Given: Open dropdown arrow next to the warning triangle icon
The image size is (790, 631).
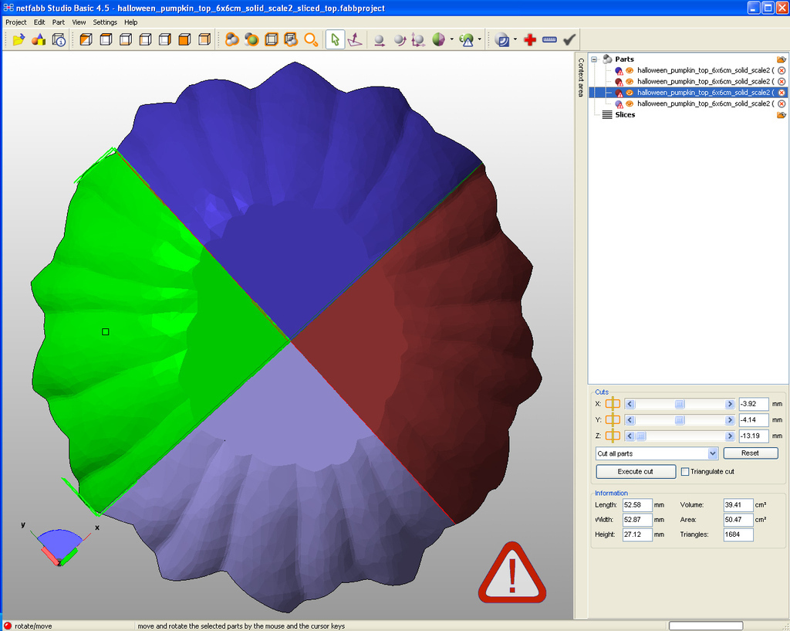Looking at the screenshot, I should pos(480,39).
